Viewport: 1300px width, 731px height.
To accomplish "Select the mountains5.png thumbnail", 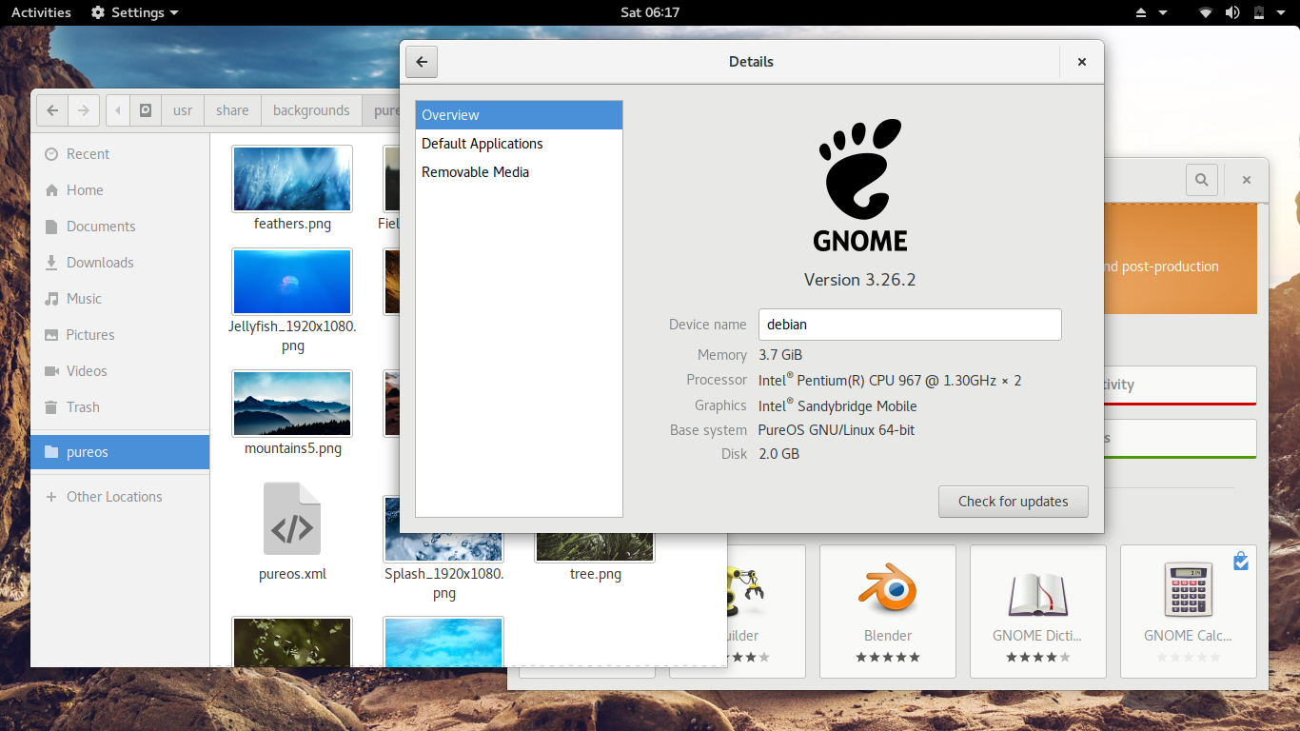I will point(292,404).
